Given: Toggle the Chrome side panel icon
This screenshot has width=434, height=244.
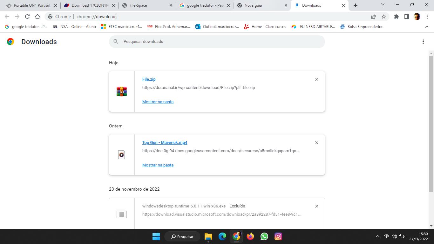Looking at the screenshot, I should pyautogui.click(x=406, y=17).
